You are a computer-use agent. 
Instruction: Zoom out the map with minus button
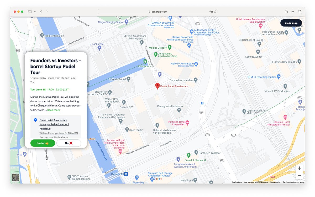click(299, 175)
